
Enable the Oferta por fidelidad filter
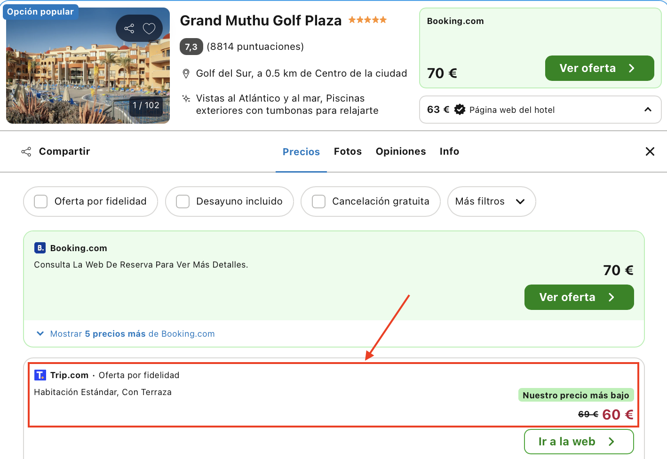pos(40,201)
